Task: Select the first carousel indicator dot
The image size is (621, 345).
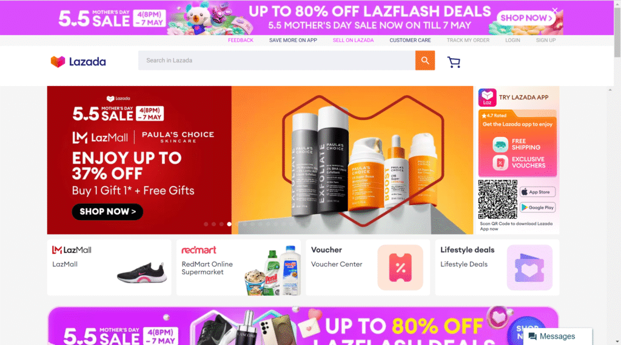Action: 206,224
